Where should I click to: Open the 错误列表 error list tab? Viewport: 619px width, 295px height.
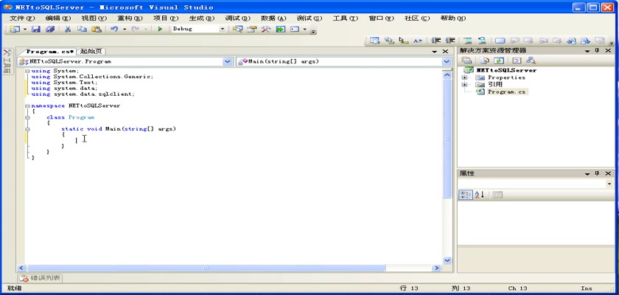41,278
